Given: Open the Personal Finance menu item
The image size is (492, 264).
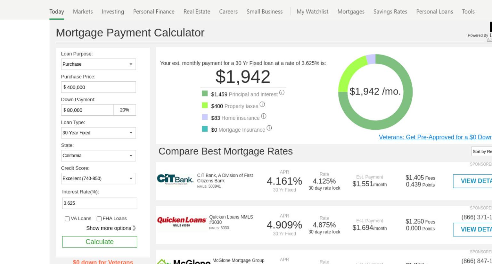Looking at the screenshot, I should point(154,12).
